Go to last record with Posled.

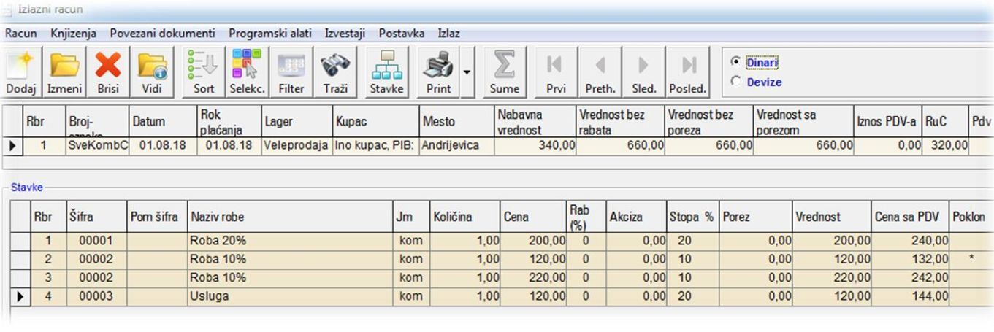tap(689, 72)
